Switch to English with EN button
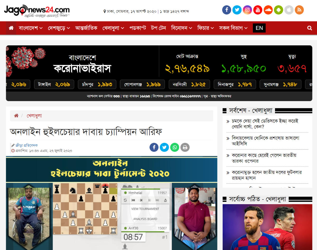Image resolution: width=317 pixels, height=250 pixels. pos(259,28)
